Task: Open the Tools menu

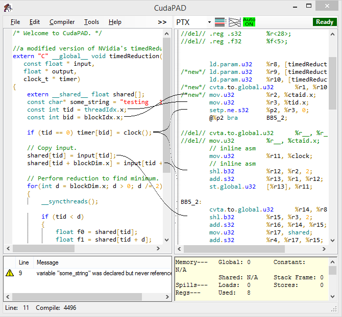Action: pos(92,22)
